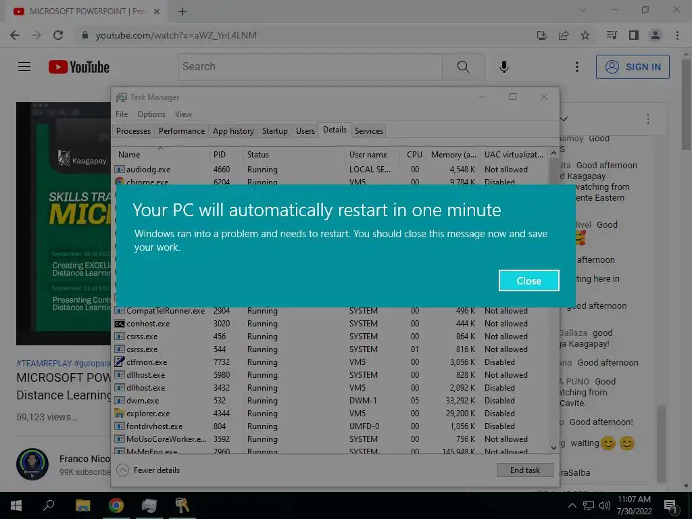
Task: Open the Users tab
Action: click(305, 131)
